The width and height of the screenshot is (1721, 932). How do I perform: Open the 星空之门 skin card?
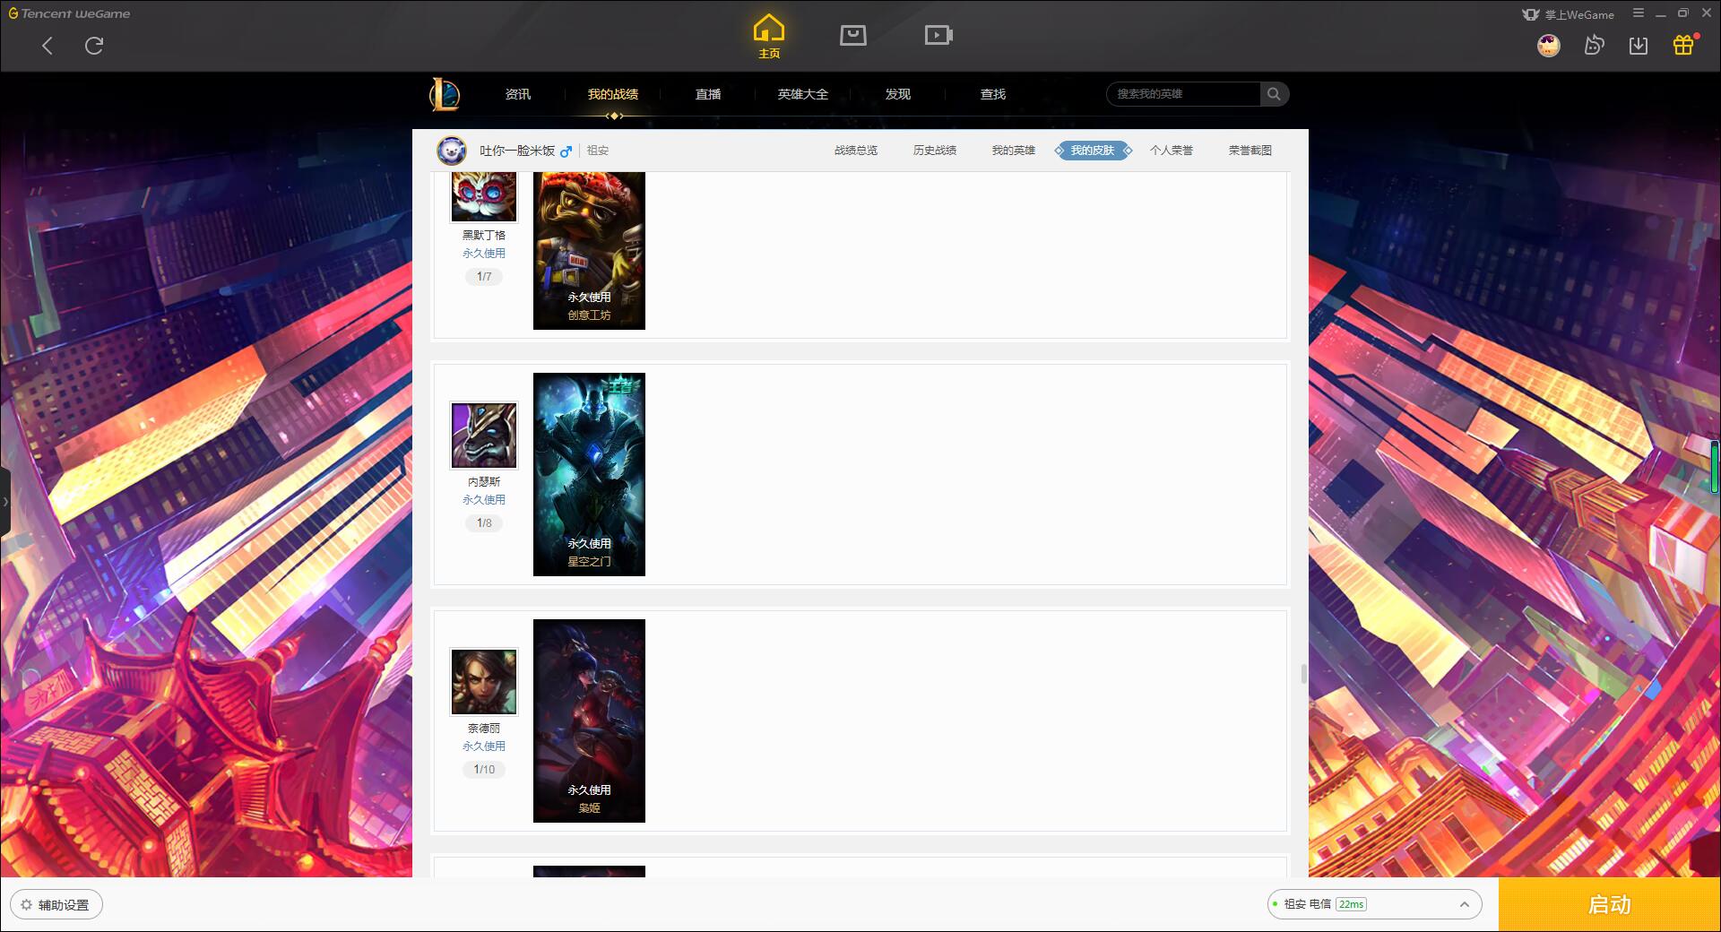pos(589,474)
